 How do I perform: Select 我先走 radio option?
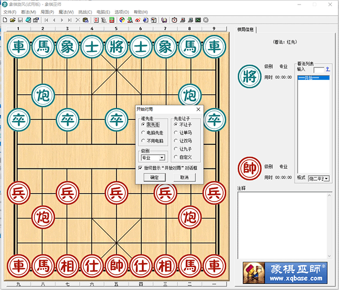click(151, 124)
